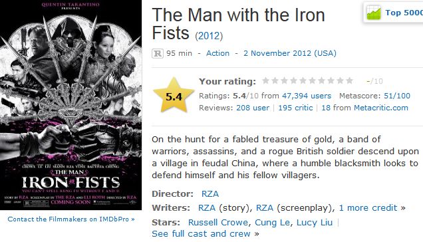The image size is (423, 242).
Task: Open Russell Crowe's page
Action: [218, 222]
